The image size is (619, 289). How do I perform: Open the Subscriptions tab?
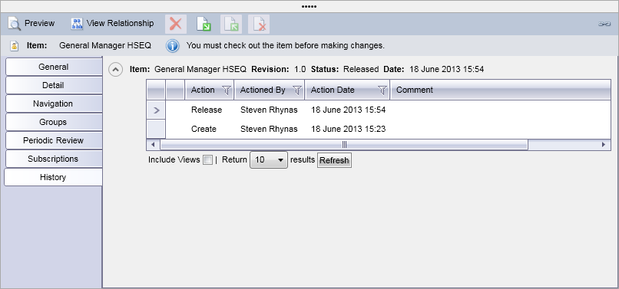point(54,159)
